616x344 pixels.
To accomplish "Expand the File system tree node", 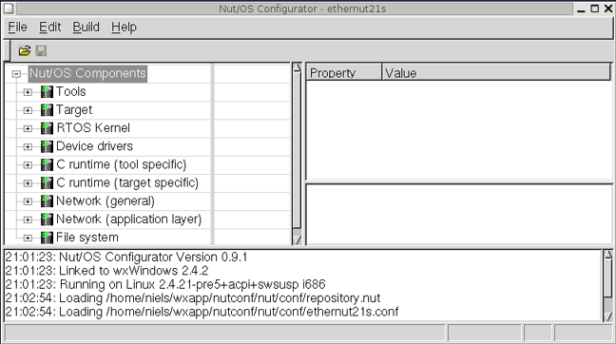I will (x=28, y=238).
